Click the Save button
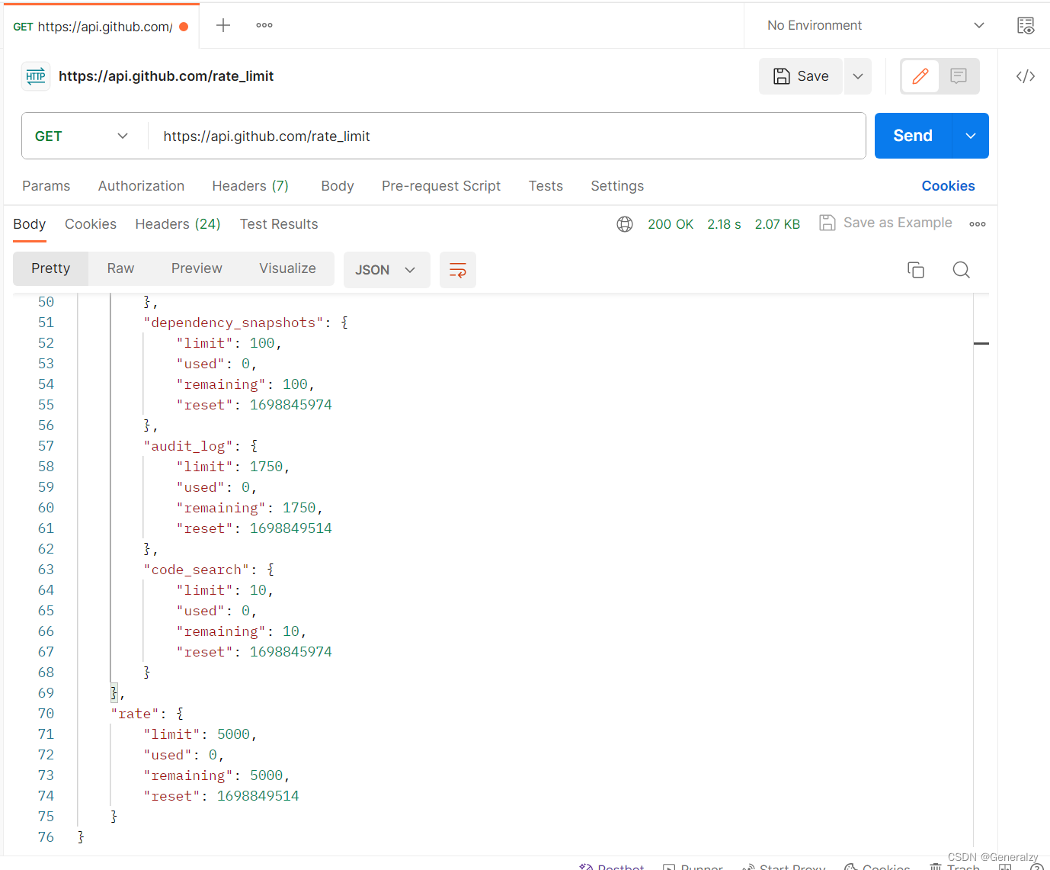1050x870 pixels. [x=801, y=76]
